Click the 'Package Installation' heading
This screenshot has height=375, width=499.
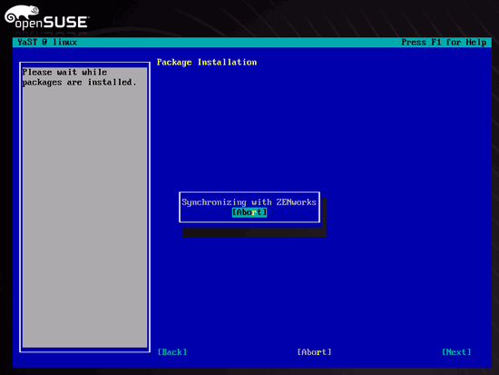coord(207,62)
